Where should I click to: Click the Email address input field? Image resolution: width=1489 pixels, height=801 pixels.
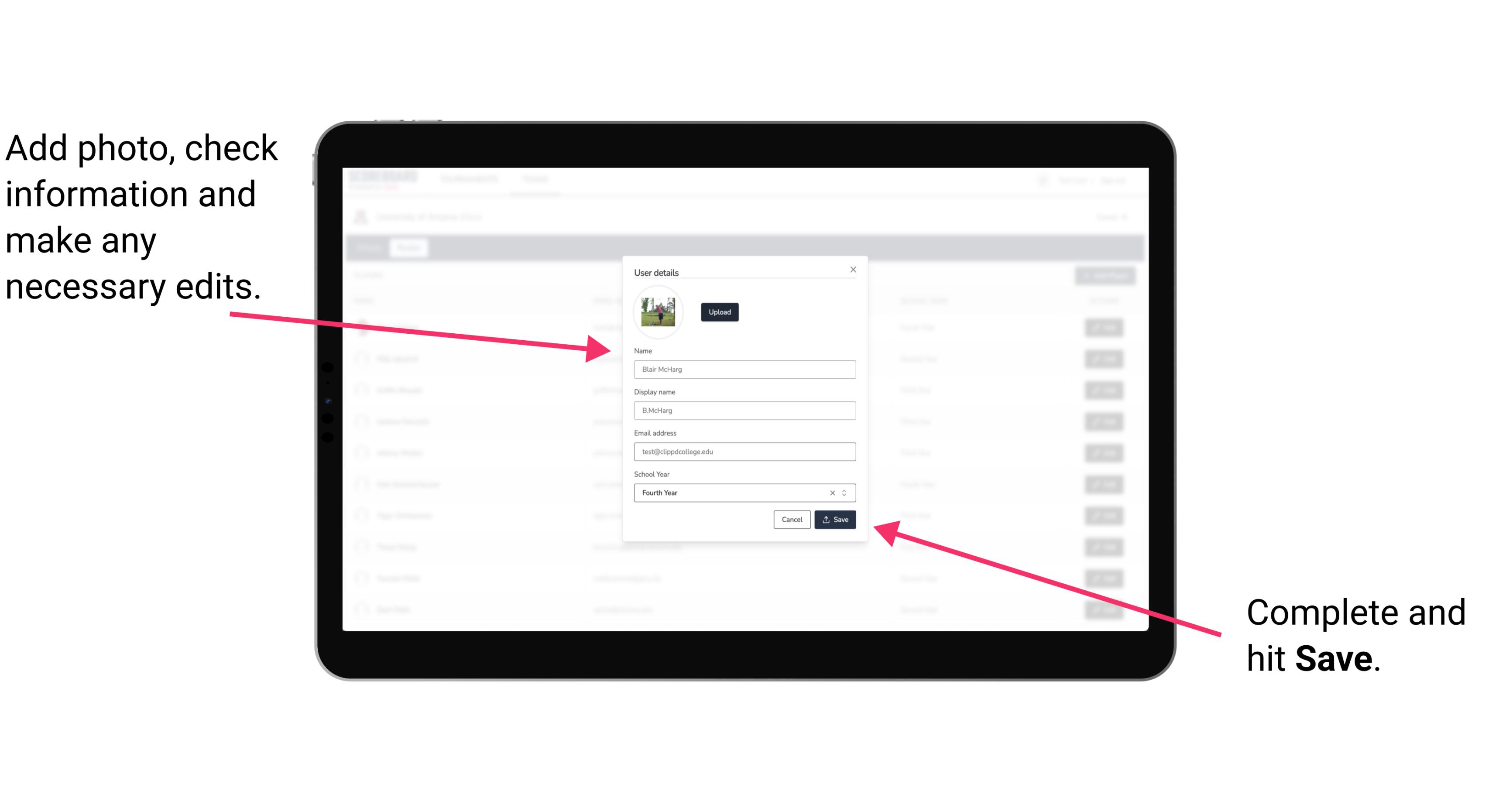(744, 452)
